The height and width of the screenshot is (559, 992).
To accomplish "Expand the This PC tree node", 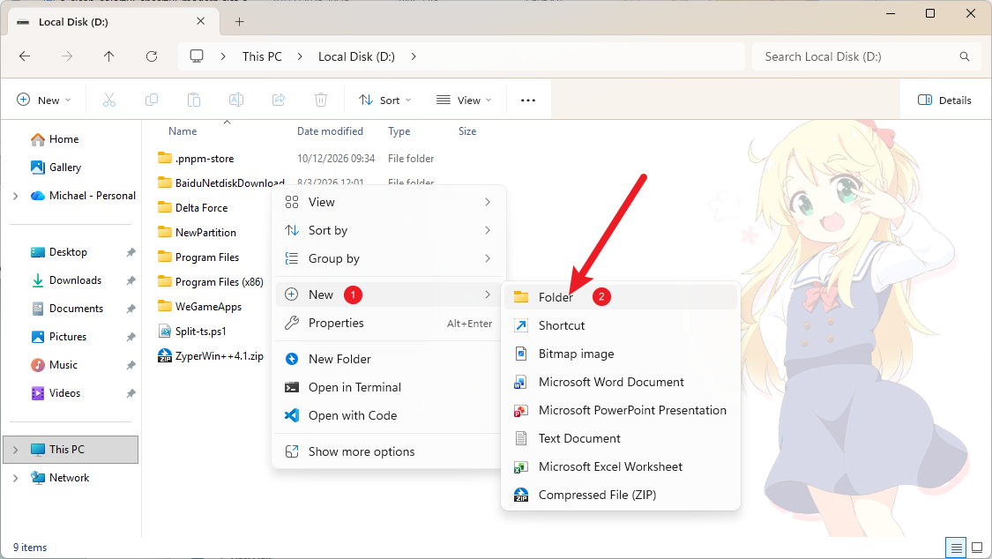I will [15, 450].
